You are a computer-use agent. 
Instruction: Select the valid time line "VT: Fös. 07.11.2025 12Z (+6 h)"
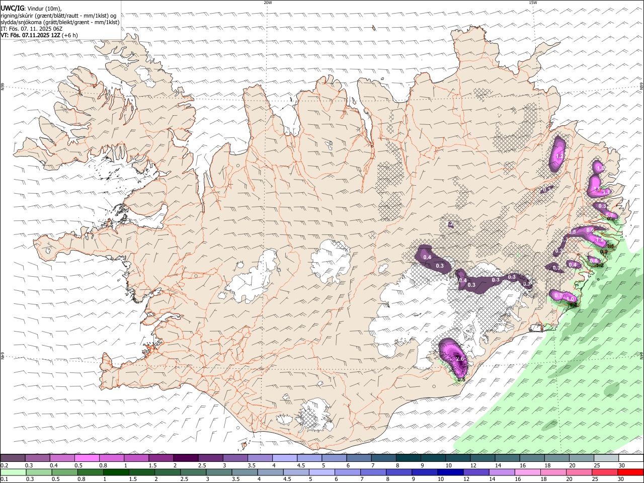pyautogui.click(x=39, y=35)
